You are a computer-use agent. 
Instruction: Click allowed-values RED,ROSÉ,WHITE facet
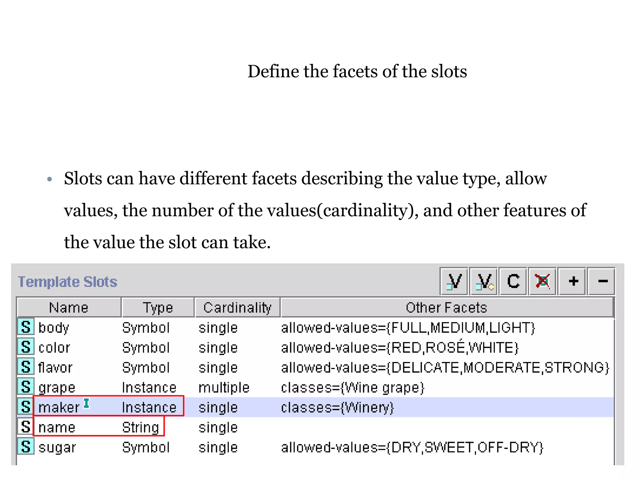400,347
